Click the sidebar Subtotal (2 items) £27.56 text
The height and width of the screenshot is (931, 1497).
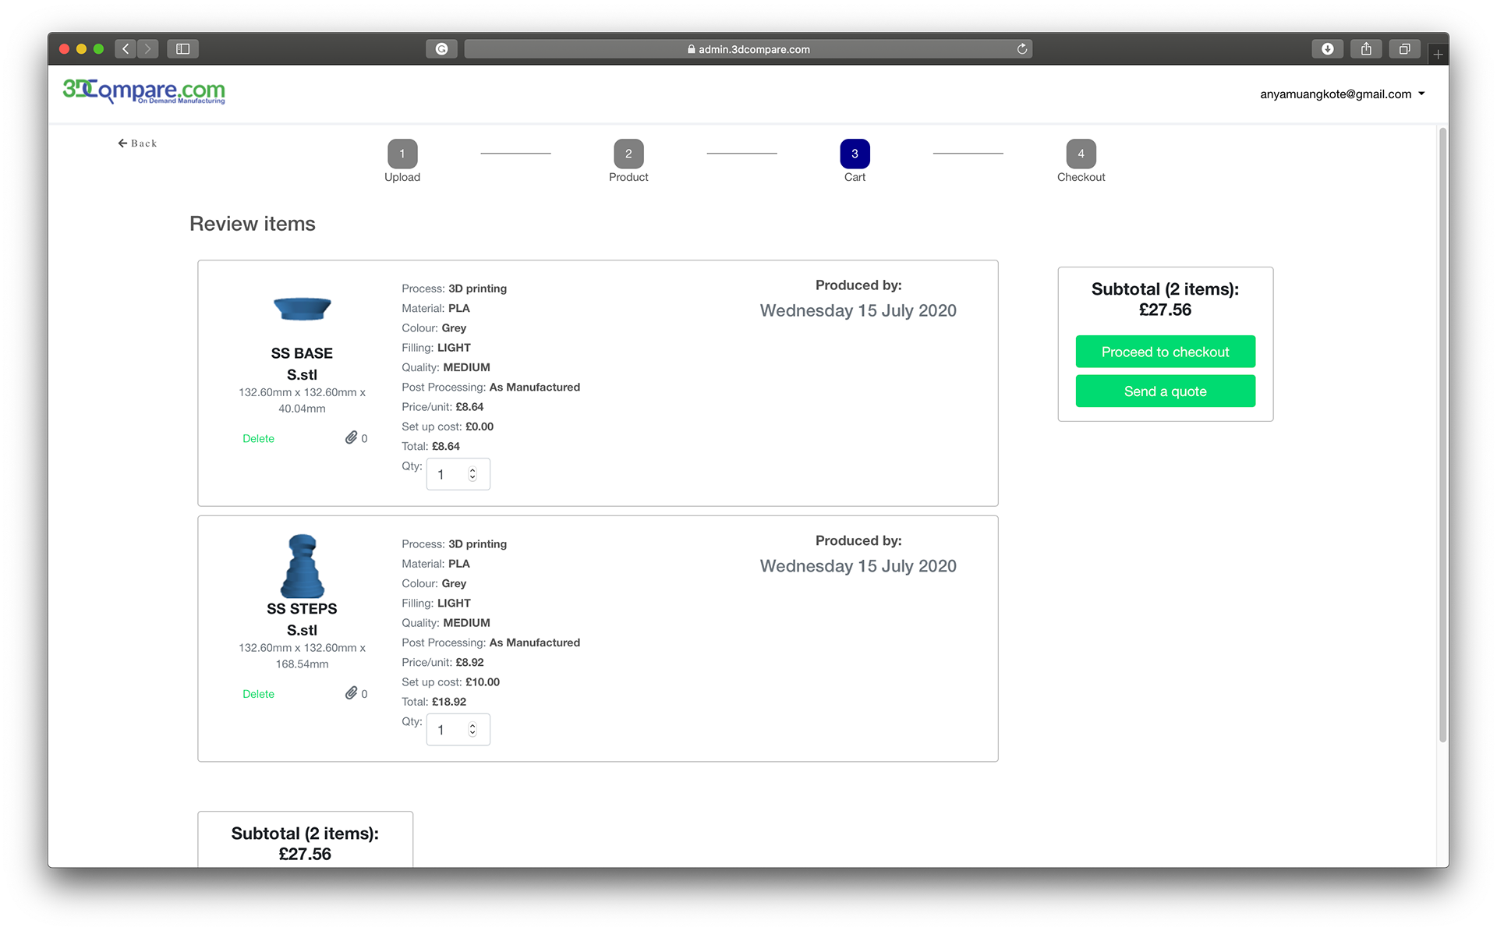(x=1165, y=299)
